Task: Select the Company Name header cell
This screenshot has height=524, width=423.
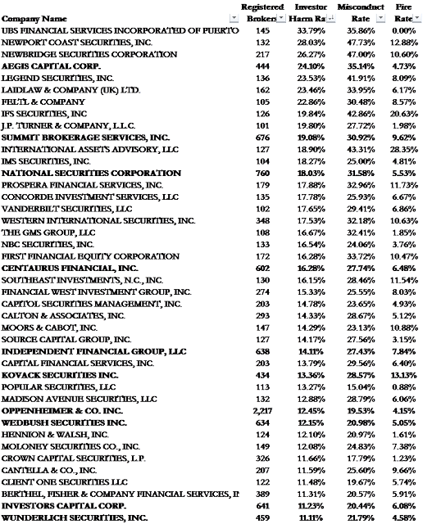Action: (34, 19)
